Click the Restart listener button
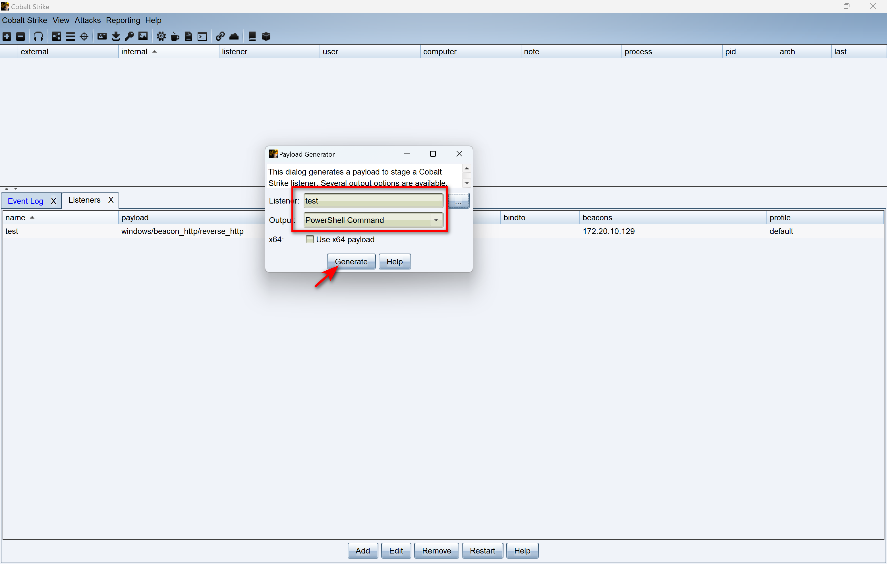Viewport: 887px width, 564px height. pyautogui.click(x=482, y=550)
